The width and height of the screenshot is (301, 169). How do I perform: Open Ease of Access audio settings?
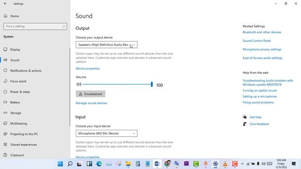pyautogui.click(x=262, y=58)
